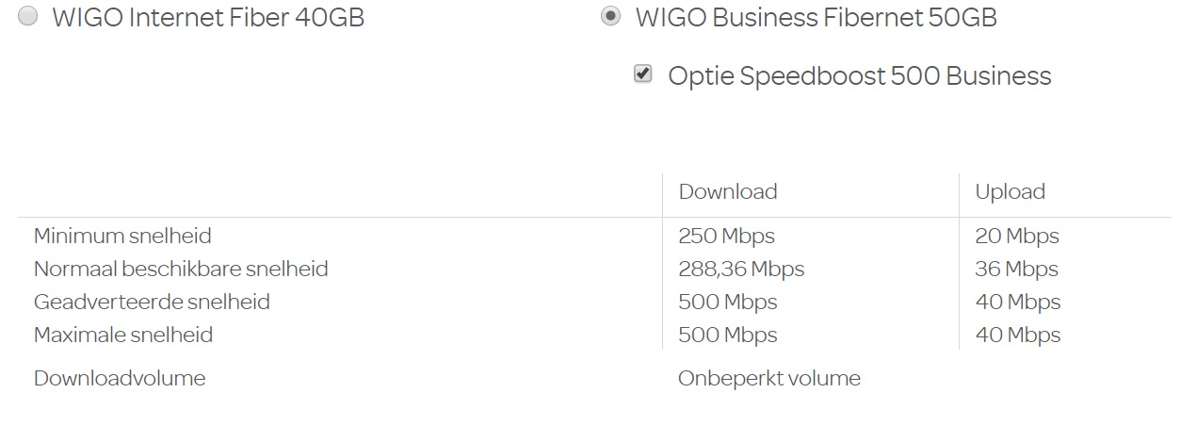This screenshot has height=426, width=1197.
Task: Click the 36 Mbps upload value
Action: pos(1017,269)
